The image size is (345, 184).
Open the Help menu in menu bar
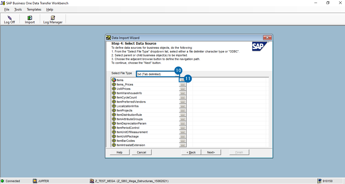(x=50, y=9)
